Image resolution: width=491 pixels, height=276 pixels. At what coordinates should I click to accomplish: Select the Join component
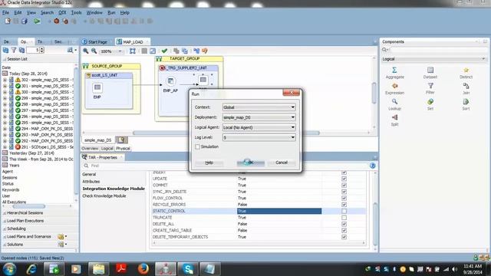(466, 89)
